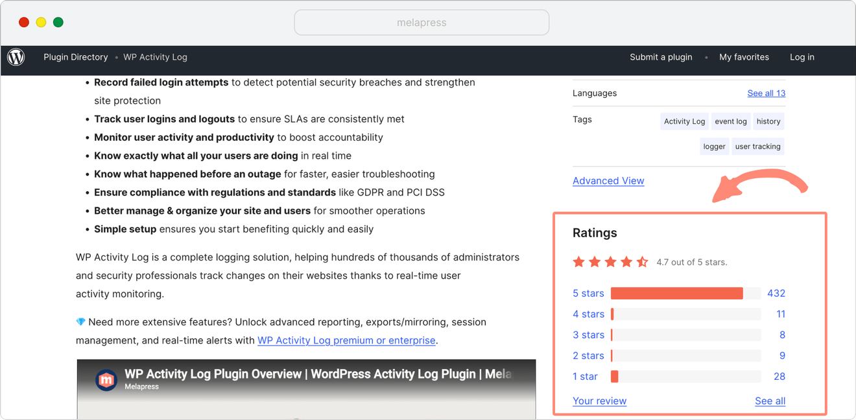Open Your review link

tap(599, 401)
